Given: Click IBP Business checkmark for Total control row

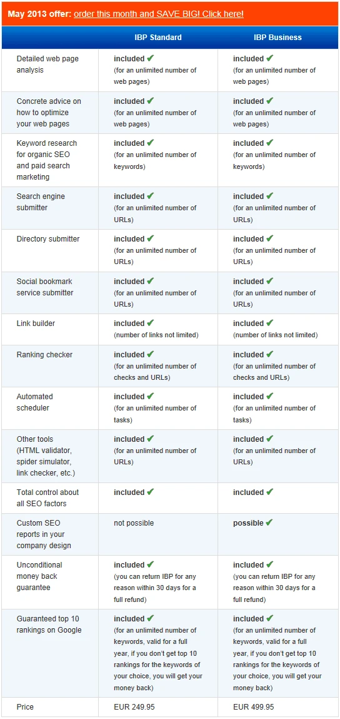Looking at the screenshot, I should coord(270,492).
